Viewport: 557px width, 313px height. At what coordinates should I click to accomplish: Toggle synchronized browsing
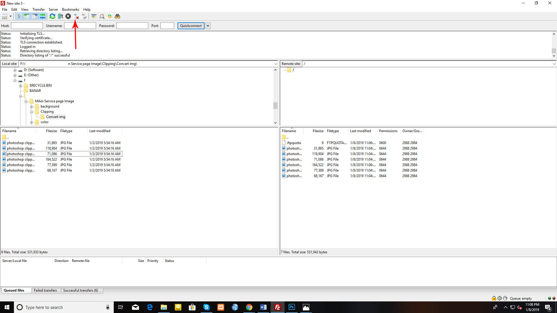[x=110, y=16]
